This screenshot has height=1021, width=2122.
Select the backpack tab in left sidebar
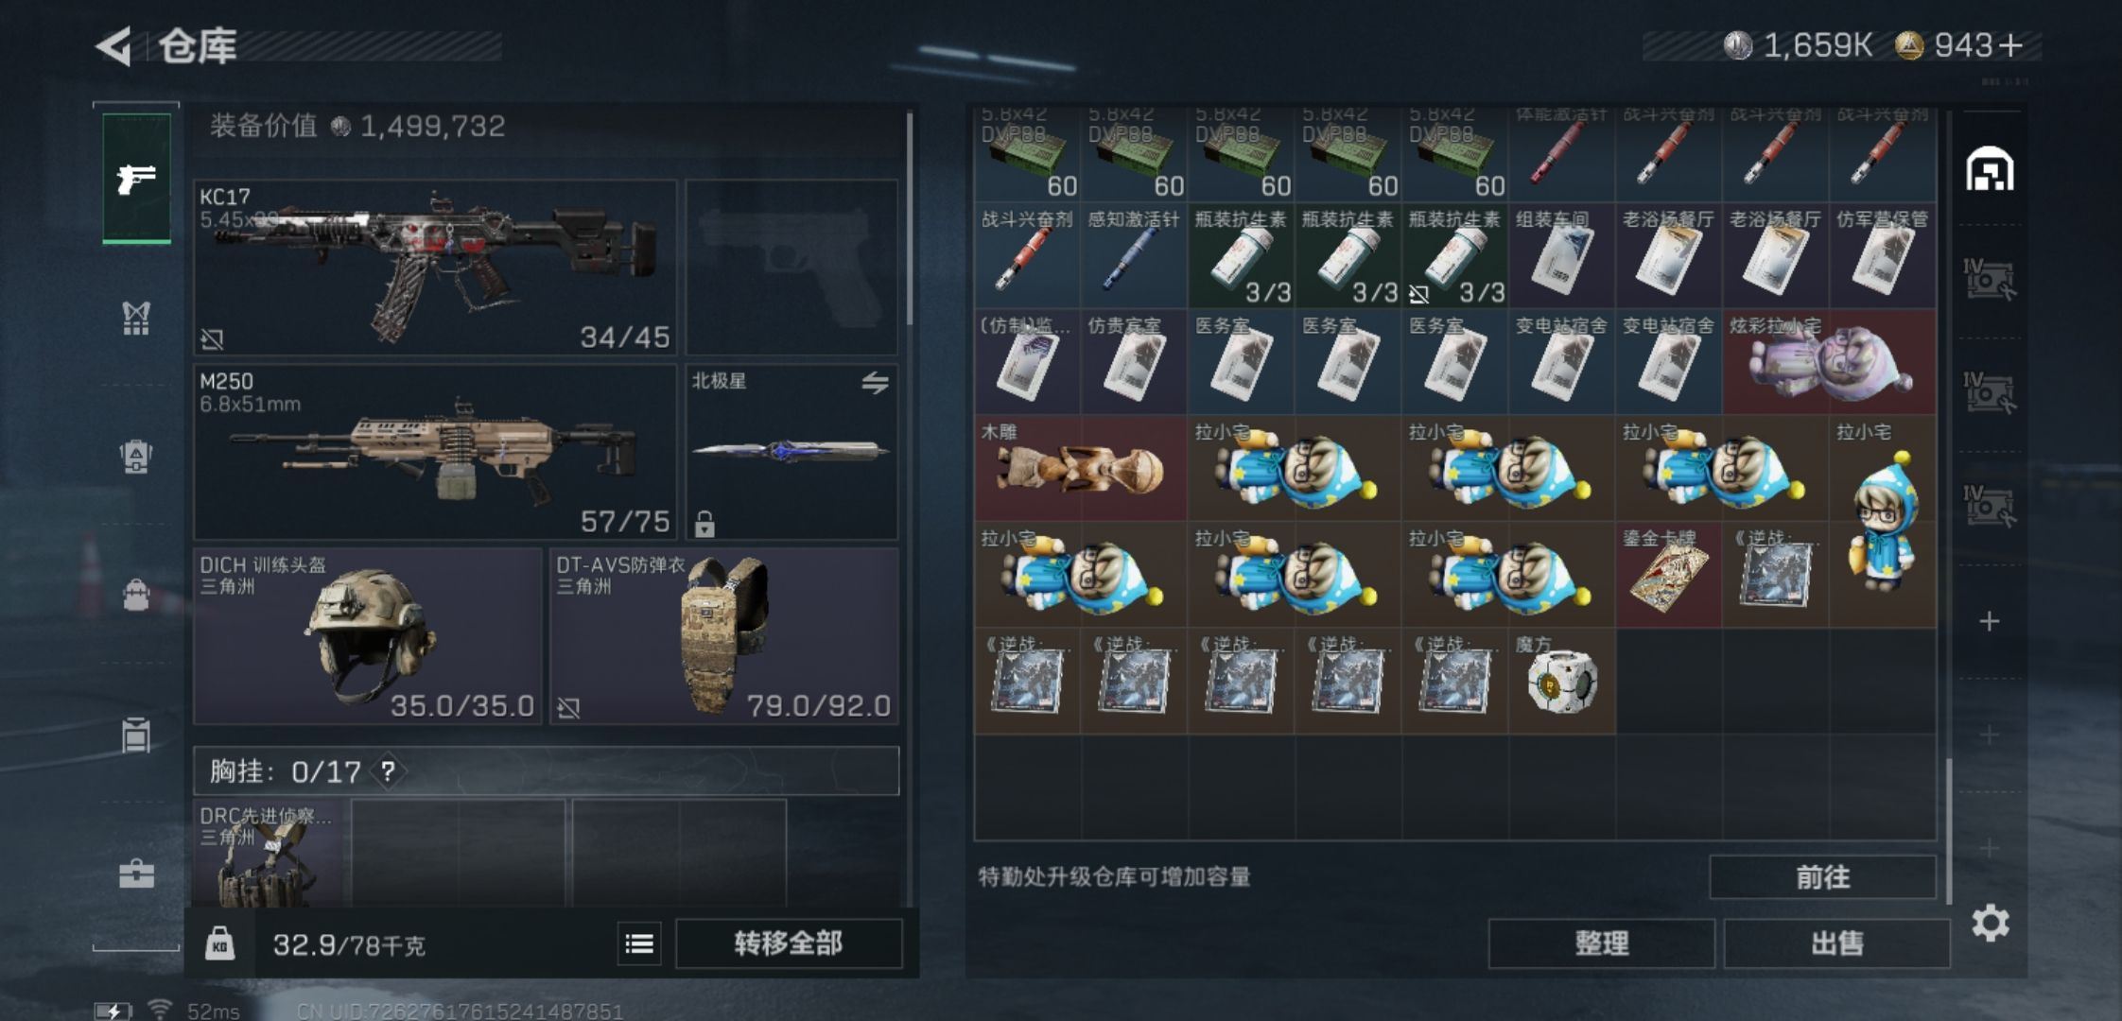pyautogui.click(x=136, y=595)
